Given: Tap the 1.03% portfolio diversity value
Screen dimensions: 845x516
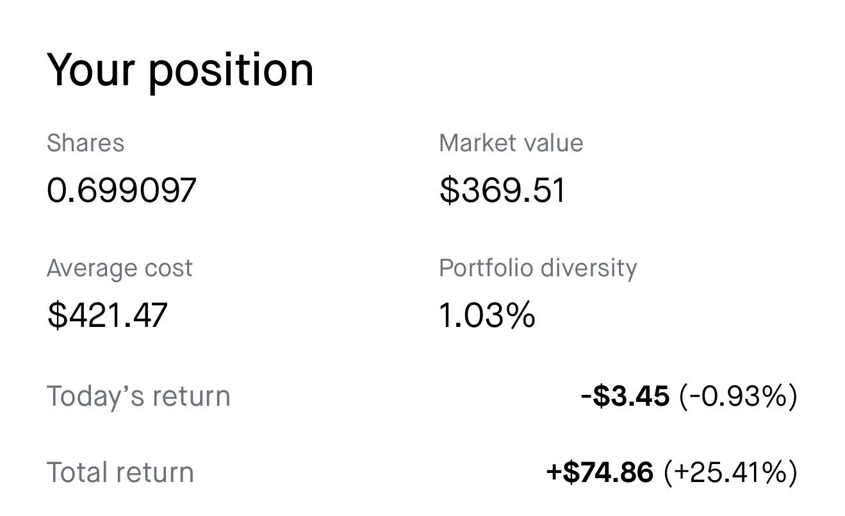Looking at the screenshot, I should (x=487, y=315).
